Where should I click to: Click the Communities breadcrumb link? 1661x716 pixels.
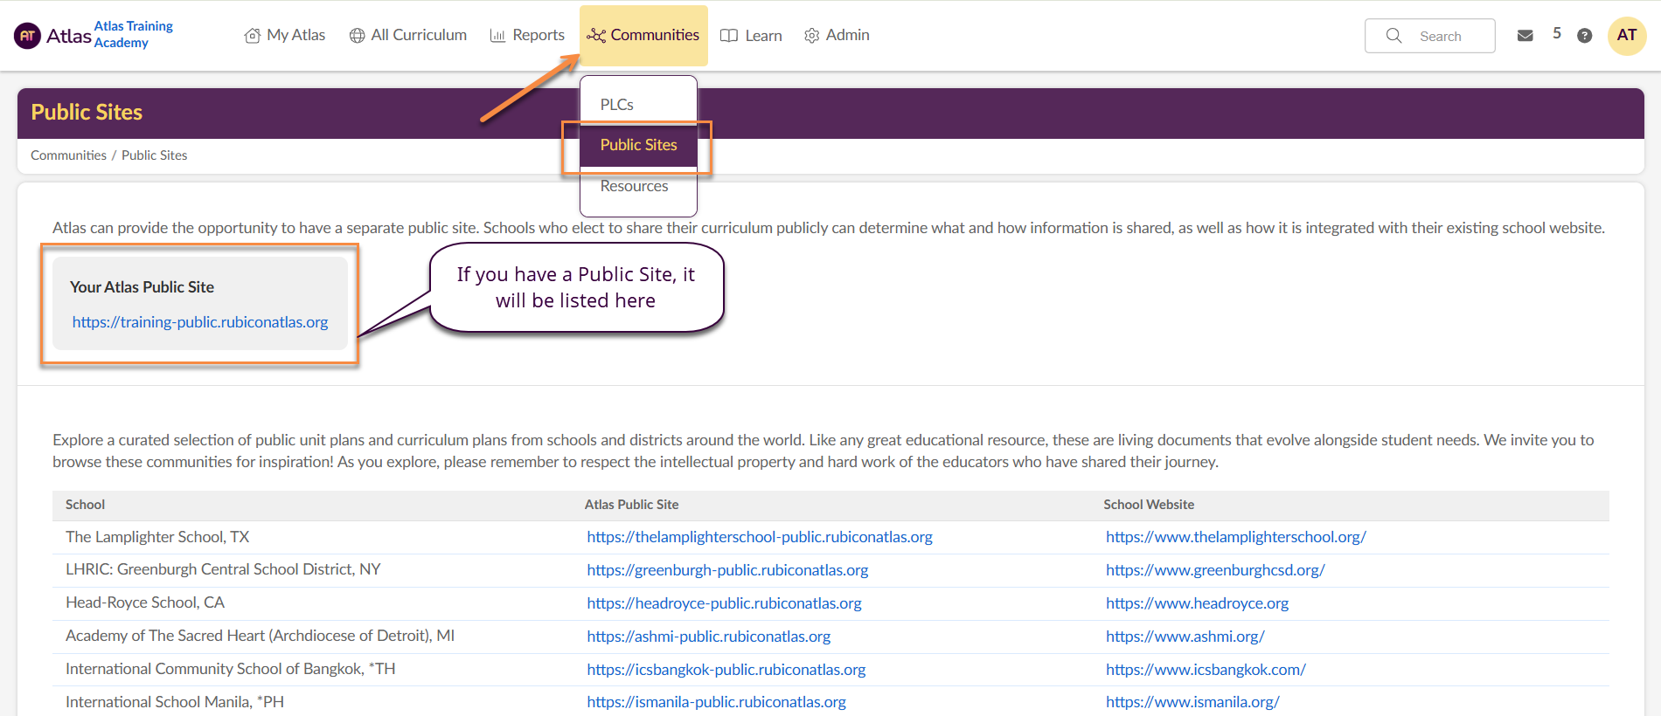pyautogui.click(x=68, y=155)
